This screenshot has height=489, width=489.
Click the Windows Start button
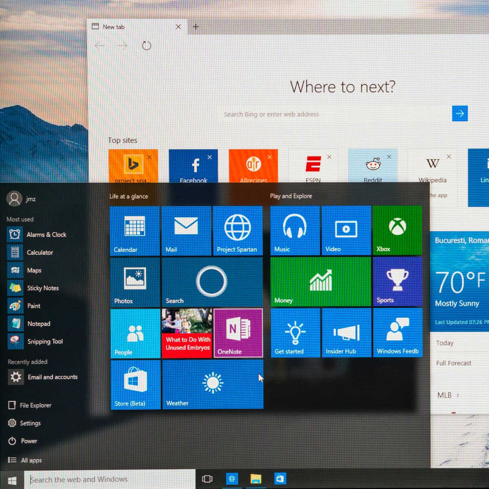coord(12,480)
